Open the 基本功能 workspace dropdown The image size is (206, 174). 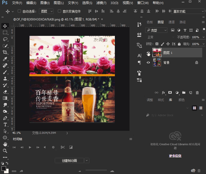pyautogui.click(x=188, y=11)
